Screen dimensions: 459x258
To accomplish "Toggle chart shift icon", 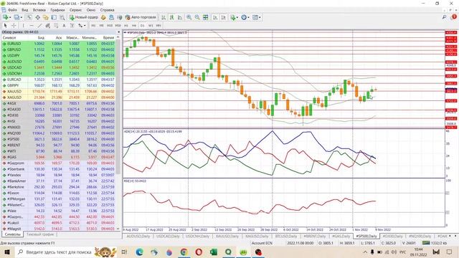I will point(223,17).
